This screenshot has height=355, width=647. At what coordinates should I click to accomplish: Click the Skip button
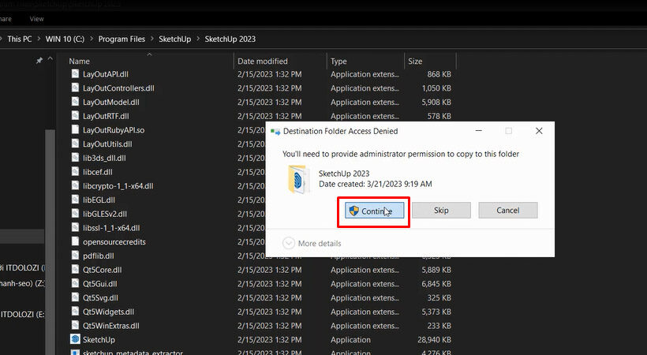pos(441,211)
